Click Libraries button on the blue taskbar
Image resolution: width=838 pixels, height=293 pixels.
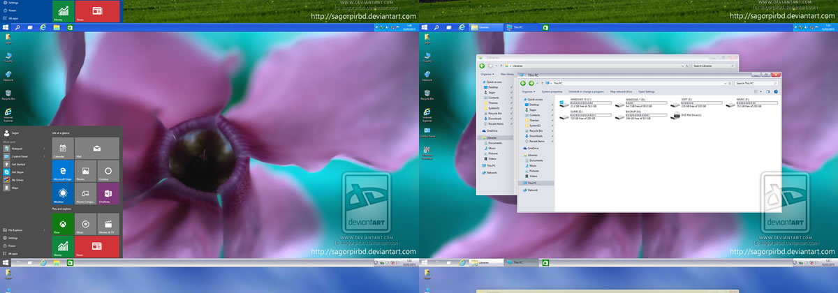[487, 27]
